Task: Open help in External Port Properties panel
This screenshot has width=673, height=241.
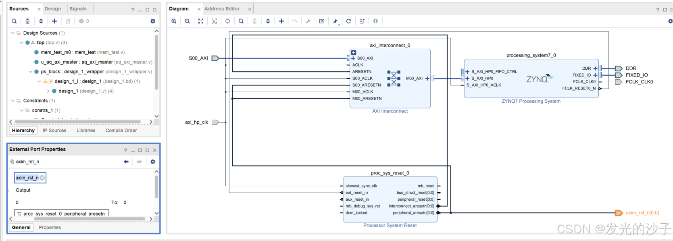Action: [125, 150]
